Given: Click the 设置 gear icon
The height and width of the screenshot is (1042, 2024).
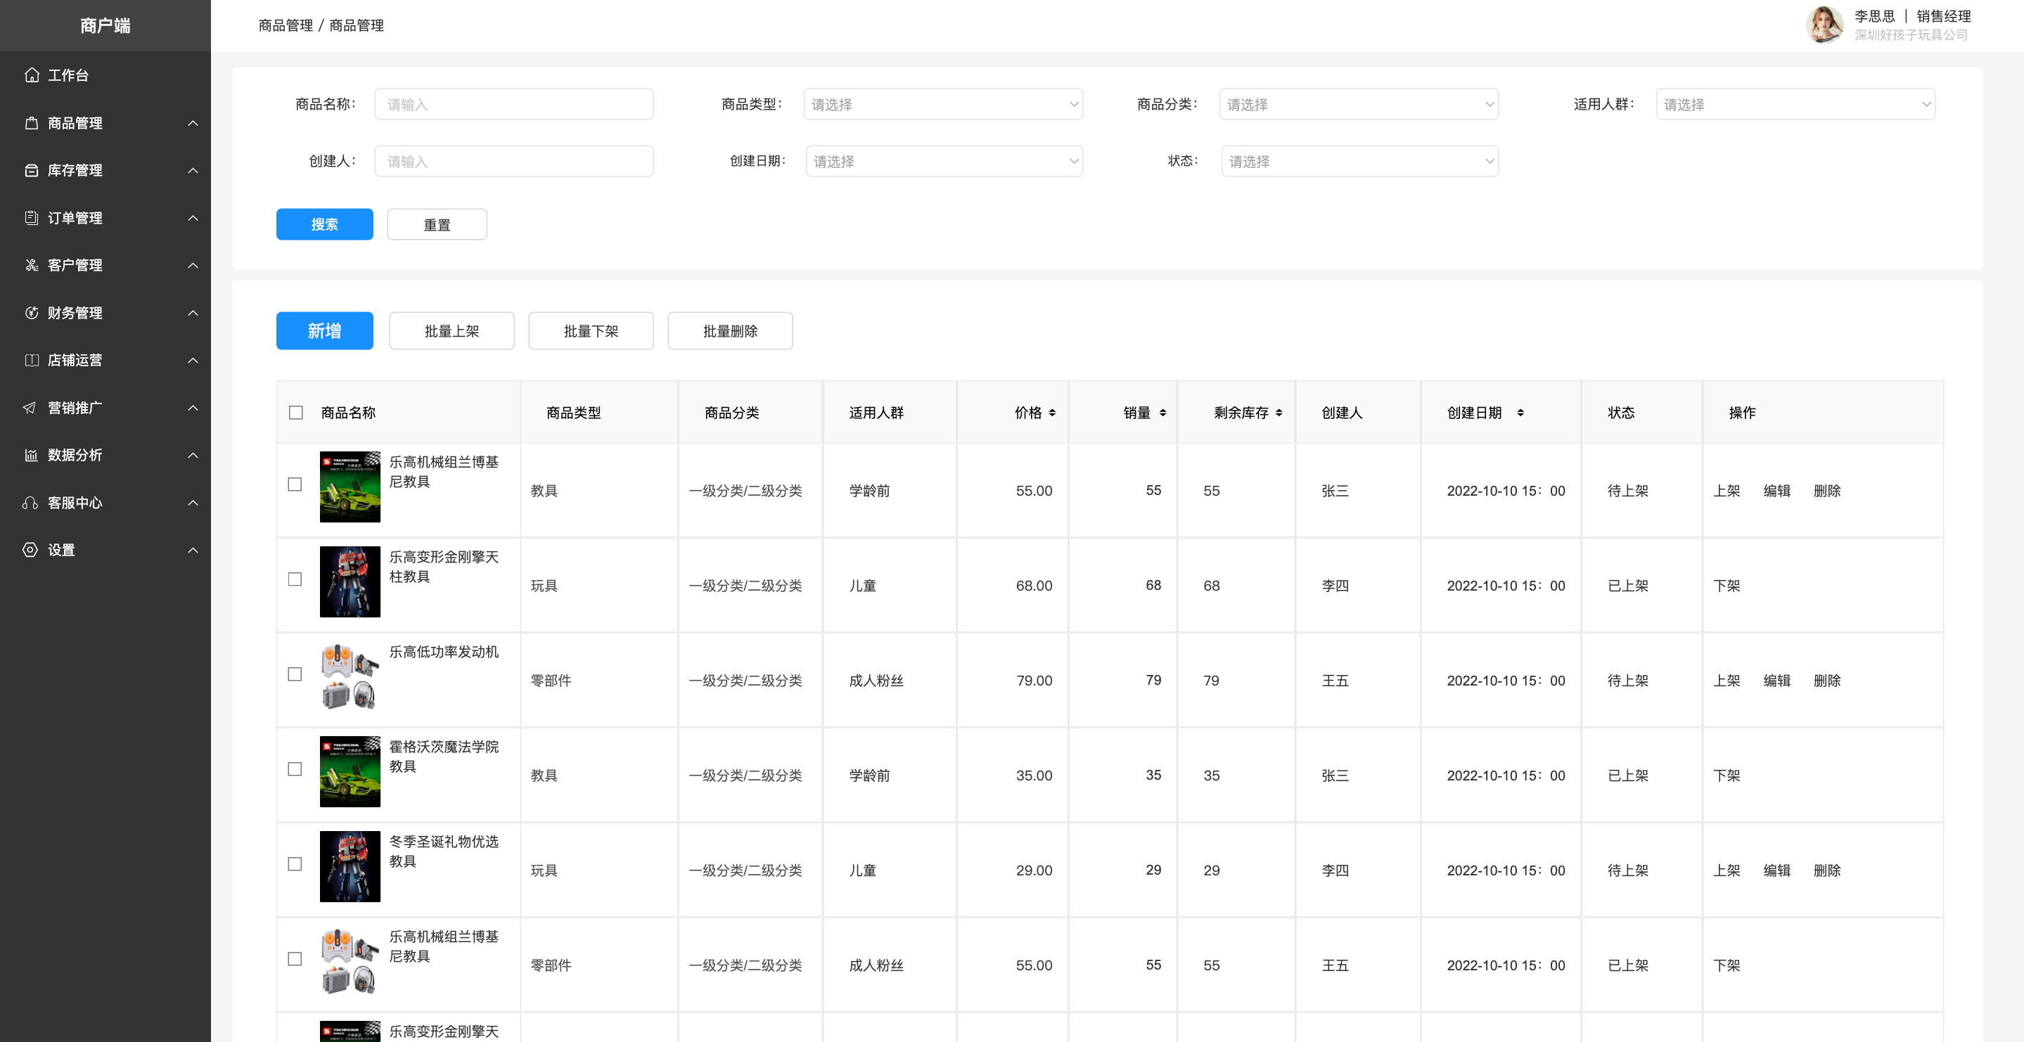Looking at the screenshot, I should [30, 550].
